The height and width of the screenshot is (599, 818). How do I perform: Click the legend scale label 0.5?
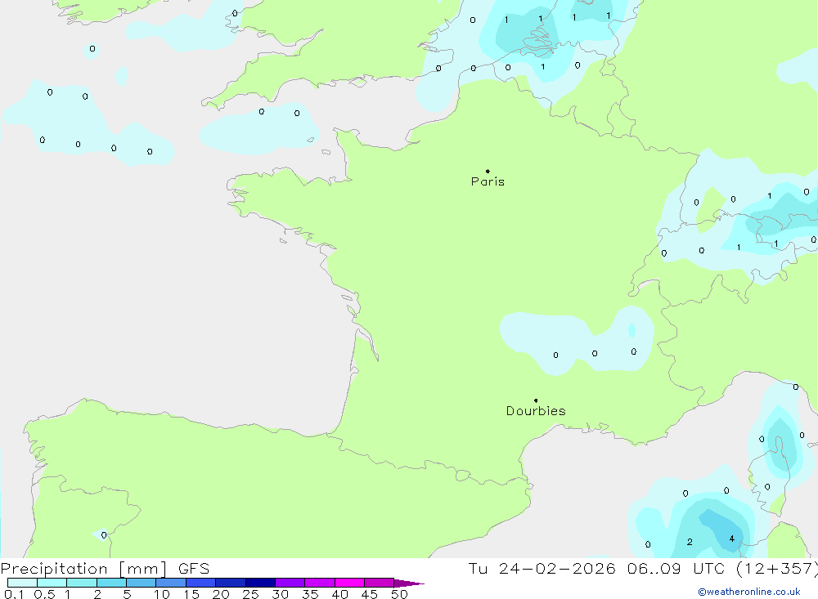coord(44,594)
